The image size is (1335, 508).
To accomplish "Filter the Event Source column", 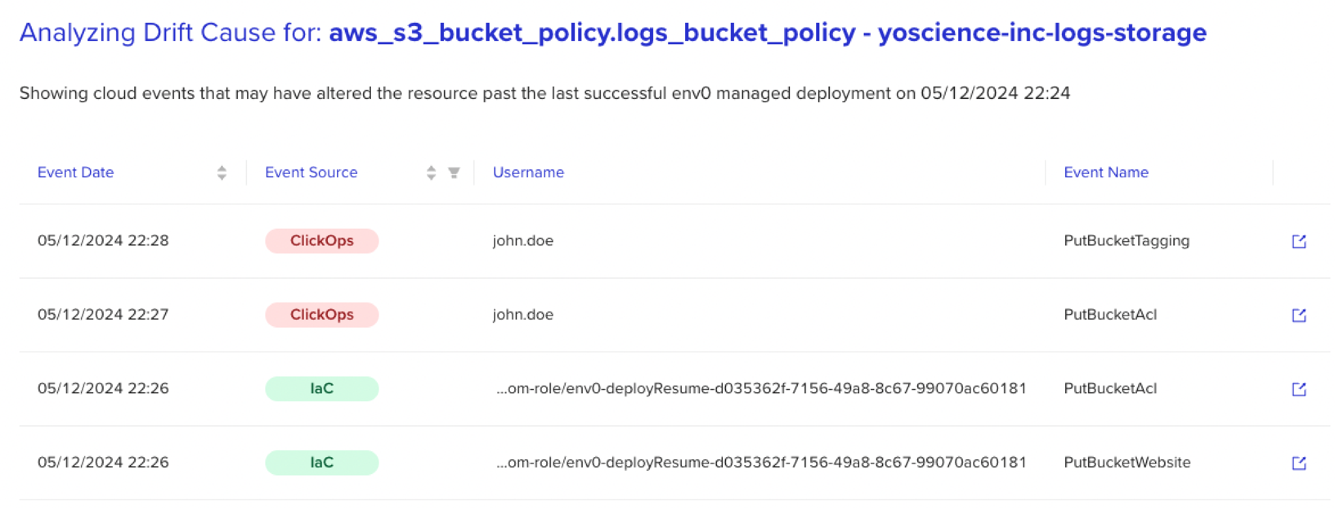I will 454,173.
